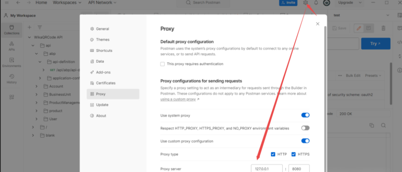The image size is (402, 172).
Task: Click the proxy port field 8080
Action: [x=299, y=168]
